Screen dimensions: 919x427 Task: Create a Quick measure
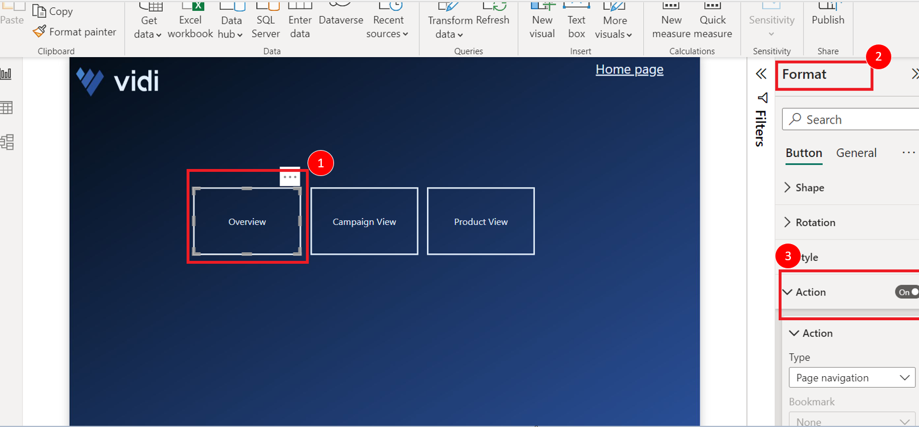tap(713, 21)
